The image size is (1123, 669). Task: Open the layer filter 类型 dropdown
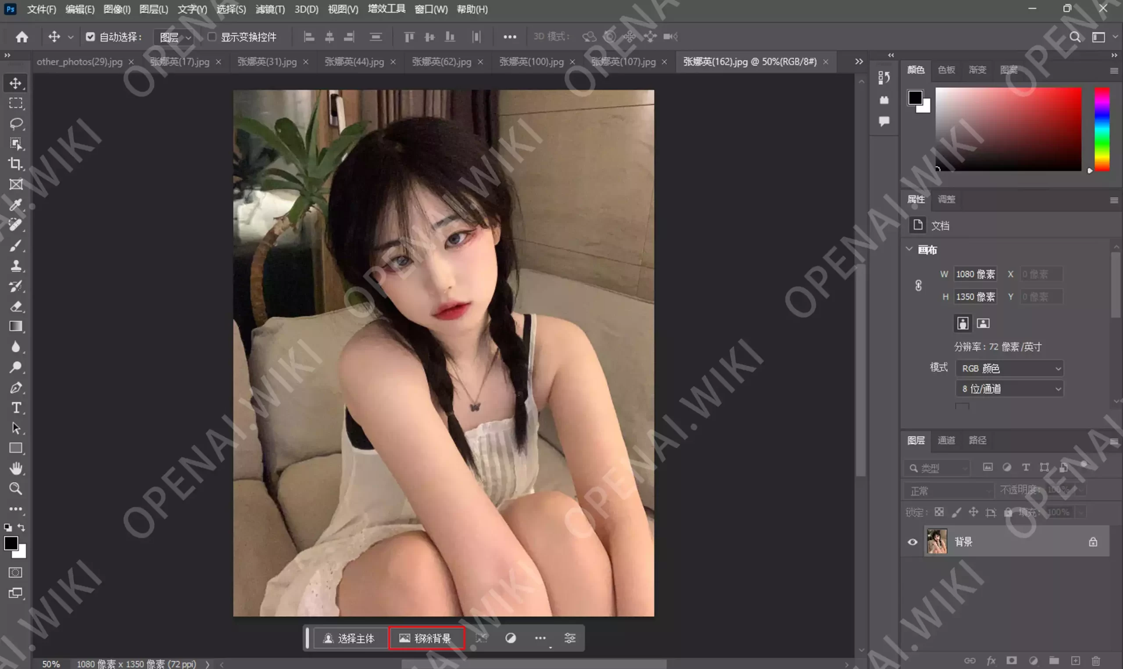(937, 468)
